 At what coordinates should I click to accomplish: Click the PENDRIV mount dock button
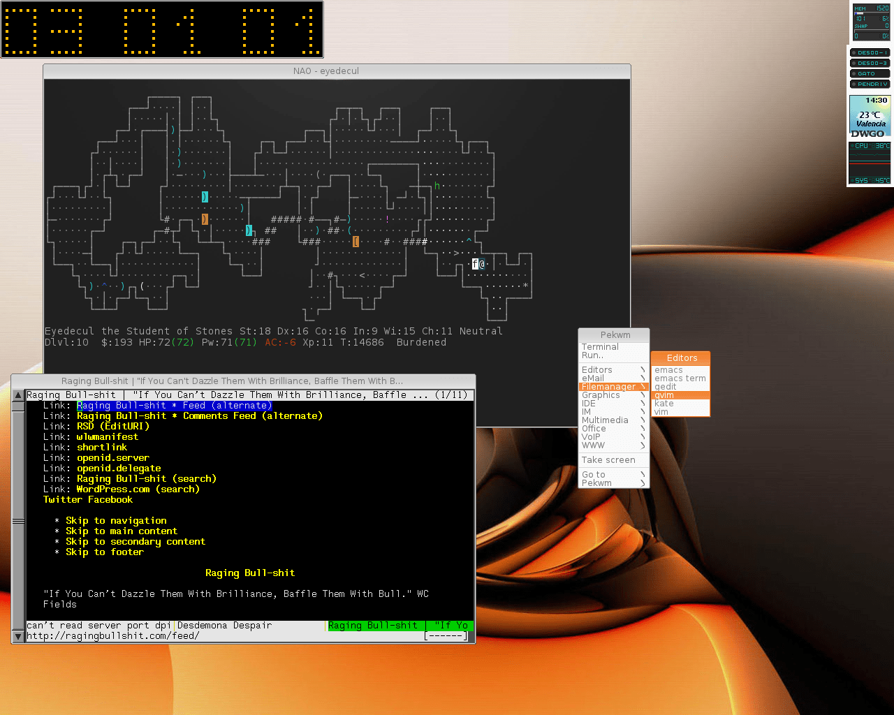point(870,84)
